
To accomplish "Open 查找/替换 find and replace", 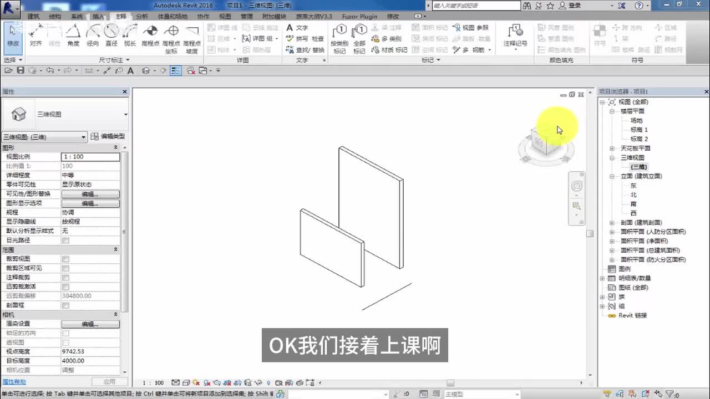I will 305,50.
